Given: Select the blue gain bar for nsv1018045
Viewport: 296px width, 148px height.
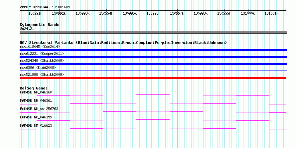Looking at the screenshot, I should 153,50.
